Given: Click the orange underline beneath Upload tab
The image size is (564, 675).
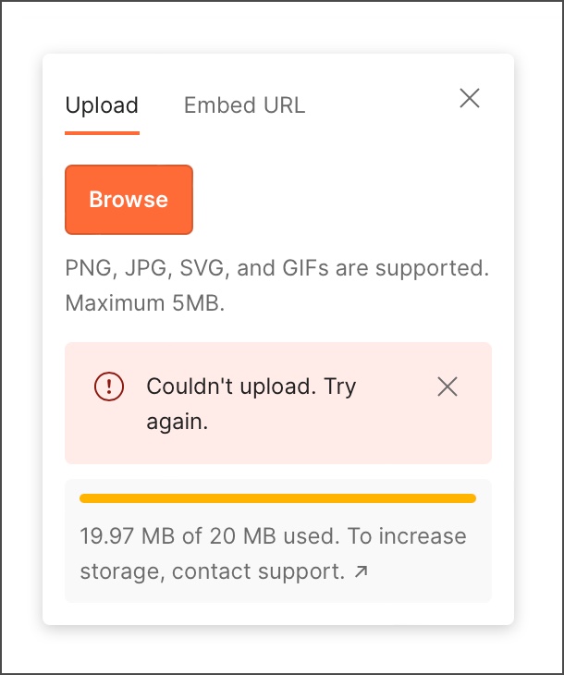Looking at the screenshot, I should pos(102,133).
